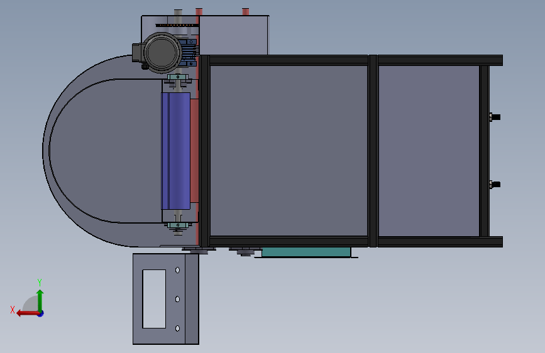545x353 pixels.
Task: Select the upper black frame rail
Action: 351,60
